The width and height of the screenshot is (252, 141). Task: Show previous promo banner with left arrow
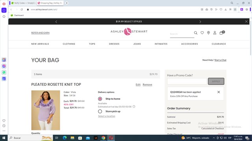pyautogui.click(x=56, y=22)
